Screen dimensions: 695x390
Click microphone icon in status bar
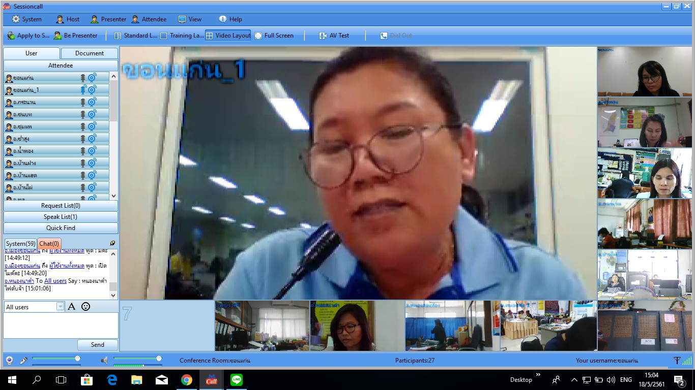click(x=23, y=361)
